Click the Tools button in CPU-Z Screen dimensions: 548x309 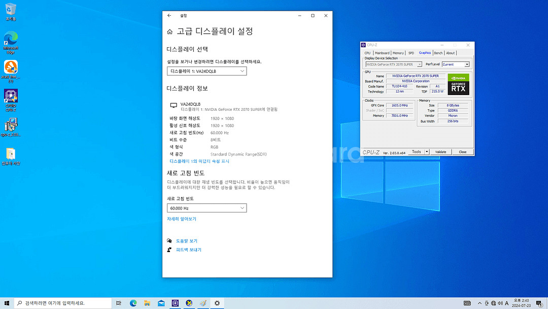(x=416, y=152)
